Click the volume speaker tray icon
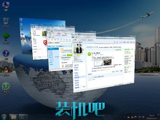This screenshot has height=120, width=160. tap(144, 117)
